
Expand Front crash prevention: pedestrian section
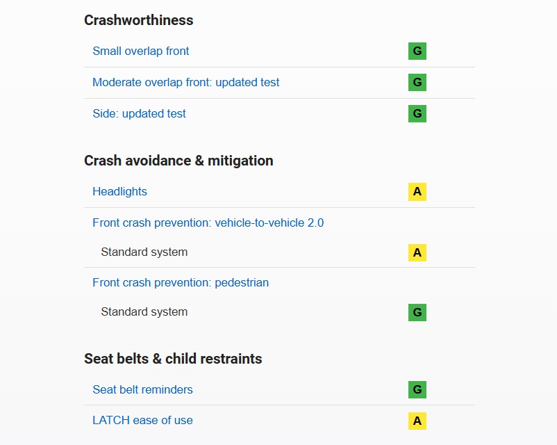(181, 282)
